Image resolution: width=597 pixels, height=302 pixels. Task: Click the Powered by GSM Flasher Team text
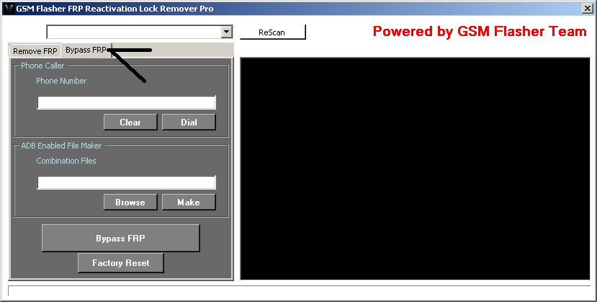[480, 31]
